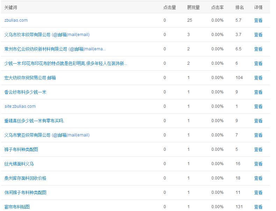Image resolution: width=276 pixels, height=211 pixels.
Task: Open 查看 for the site:zbuliao.com row
Action: click(x=258, y=106)
